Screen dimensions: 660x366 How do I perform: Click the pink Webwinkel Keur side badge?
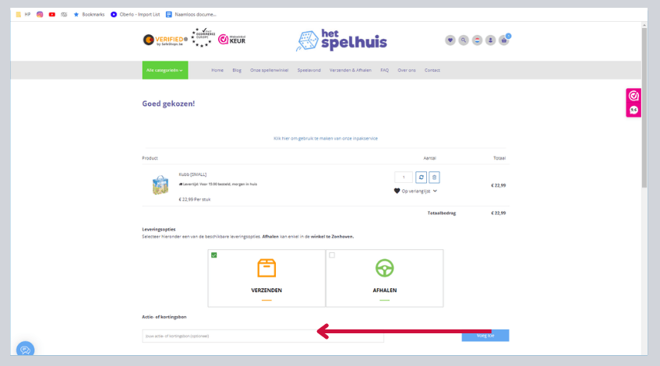click(x=634, y=102)
